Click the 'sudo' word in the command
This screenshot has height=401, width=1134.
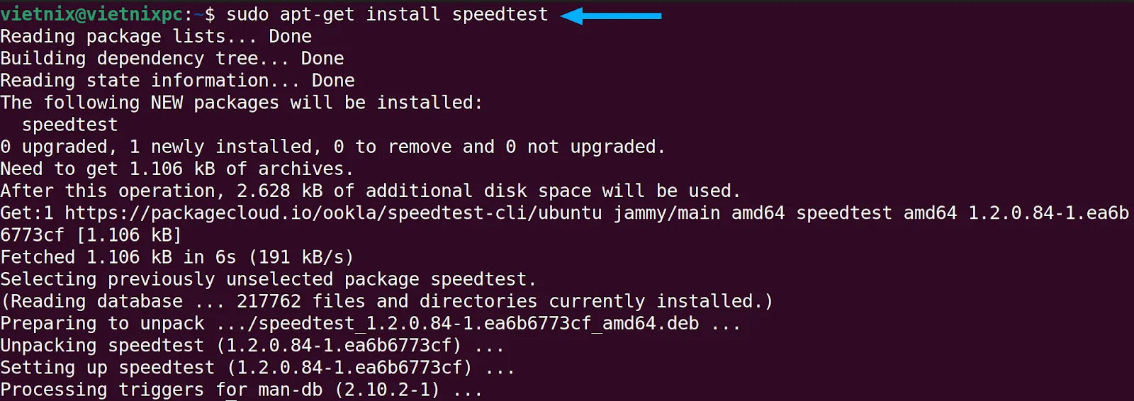click(x=247, y=14)
